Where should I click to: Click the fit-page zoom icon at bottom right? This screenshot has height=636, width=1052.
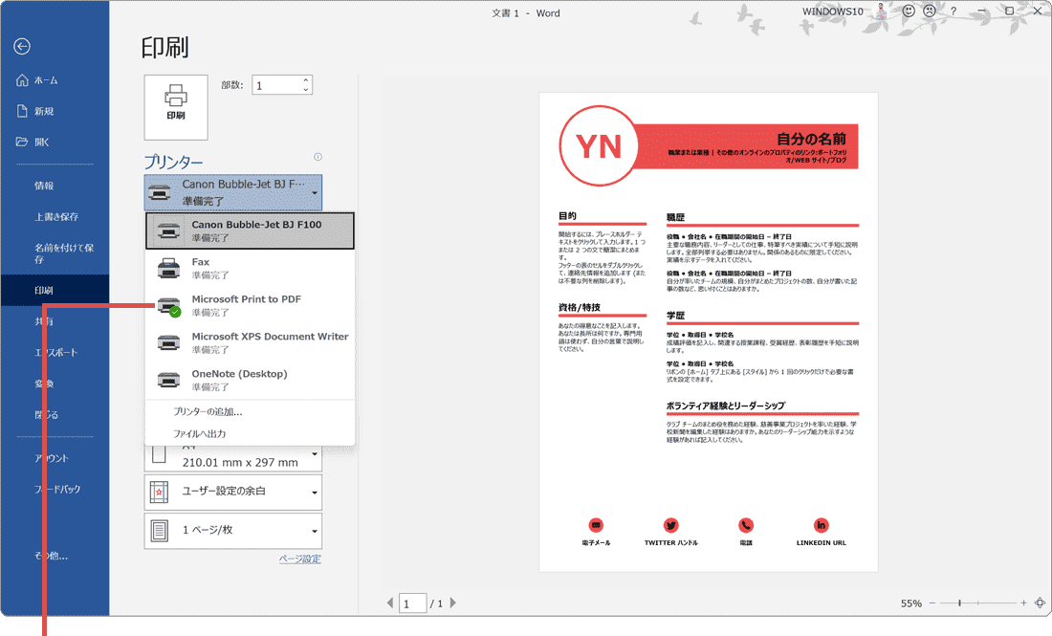click(1039, 603)
